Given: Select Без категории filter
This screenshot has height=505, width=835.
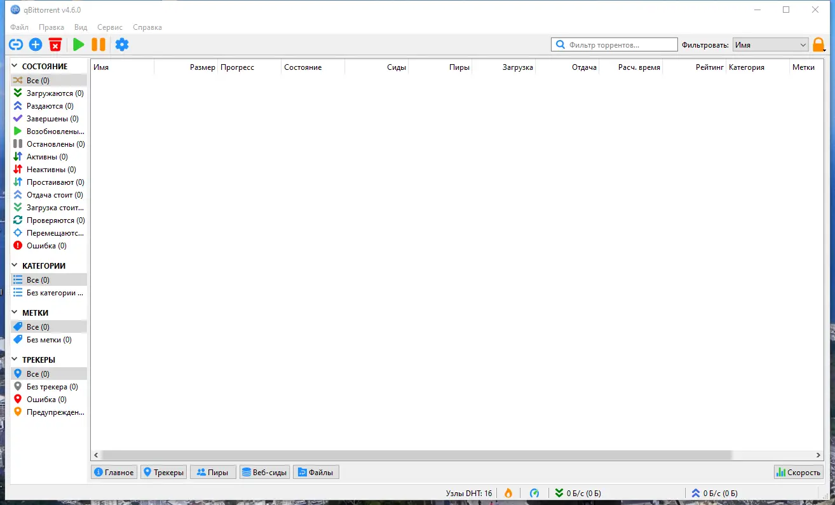Looking at the screenshot, I should tap(49, 293).
